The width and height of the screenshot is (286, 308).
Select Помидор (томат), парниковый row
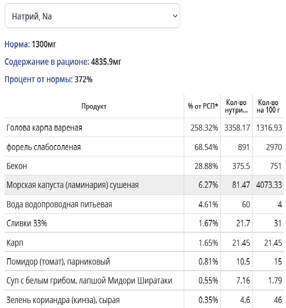tap(144, 262)
